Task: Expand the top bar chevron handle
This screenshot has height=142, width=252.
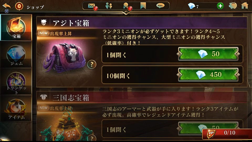Action: [x=126, y=13]
